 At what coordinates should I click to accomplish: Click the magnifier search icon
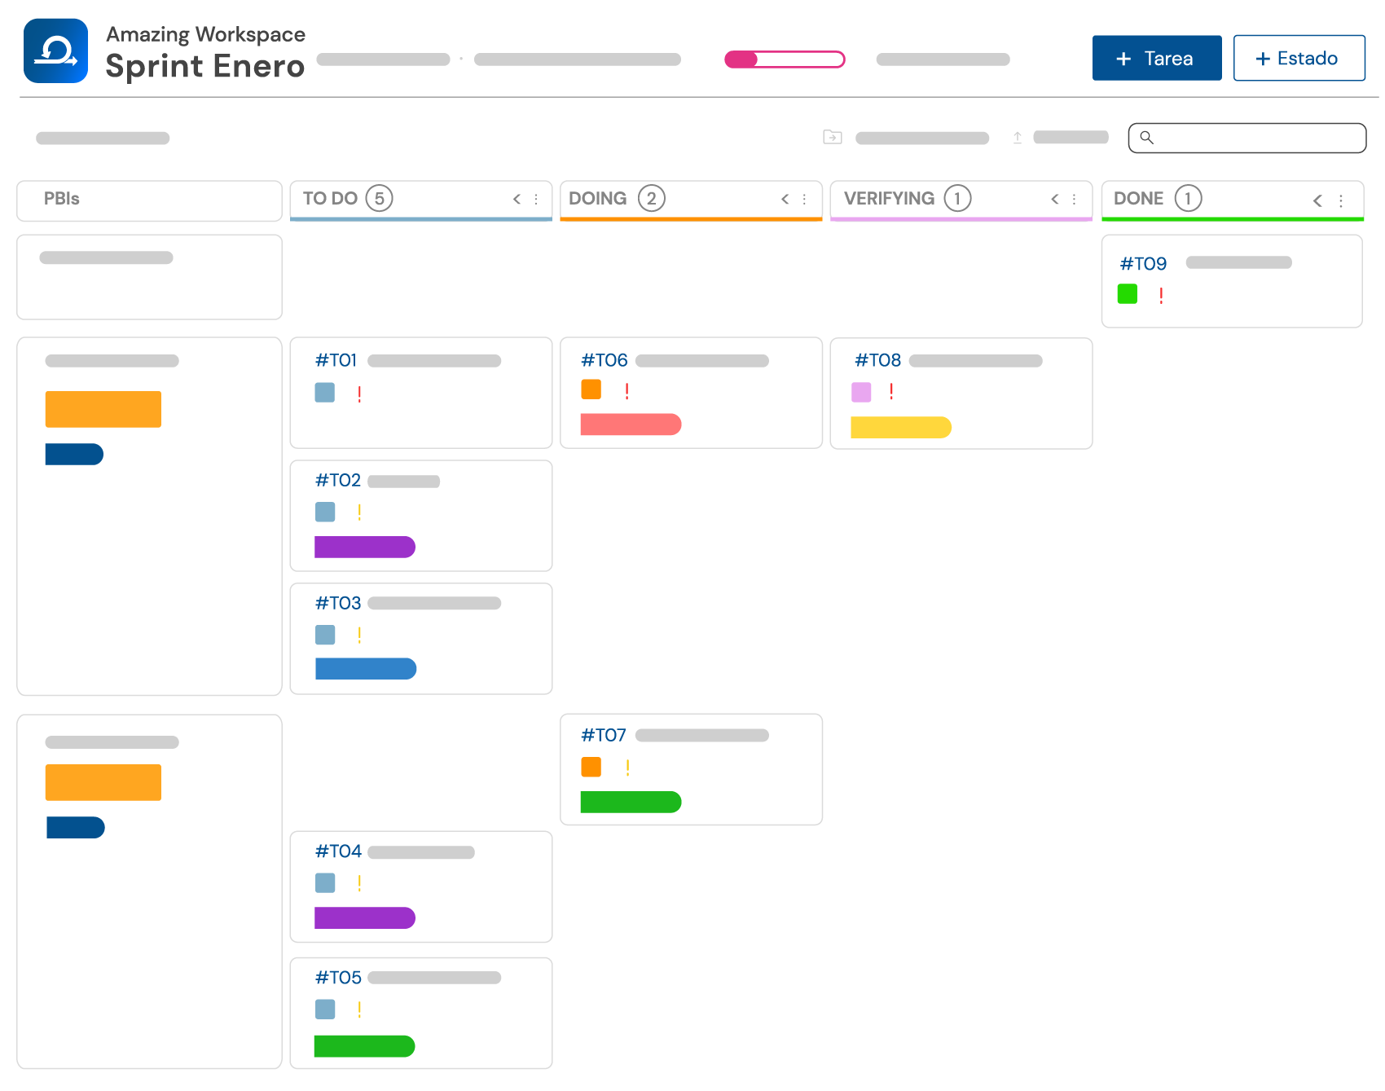pyautogui.click(x=1146, y=137)
